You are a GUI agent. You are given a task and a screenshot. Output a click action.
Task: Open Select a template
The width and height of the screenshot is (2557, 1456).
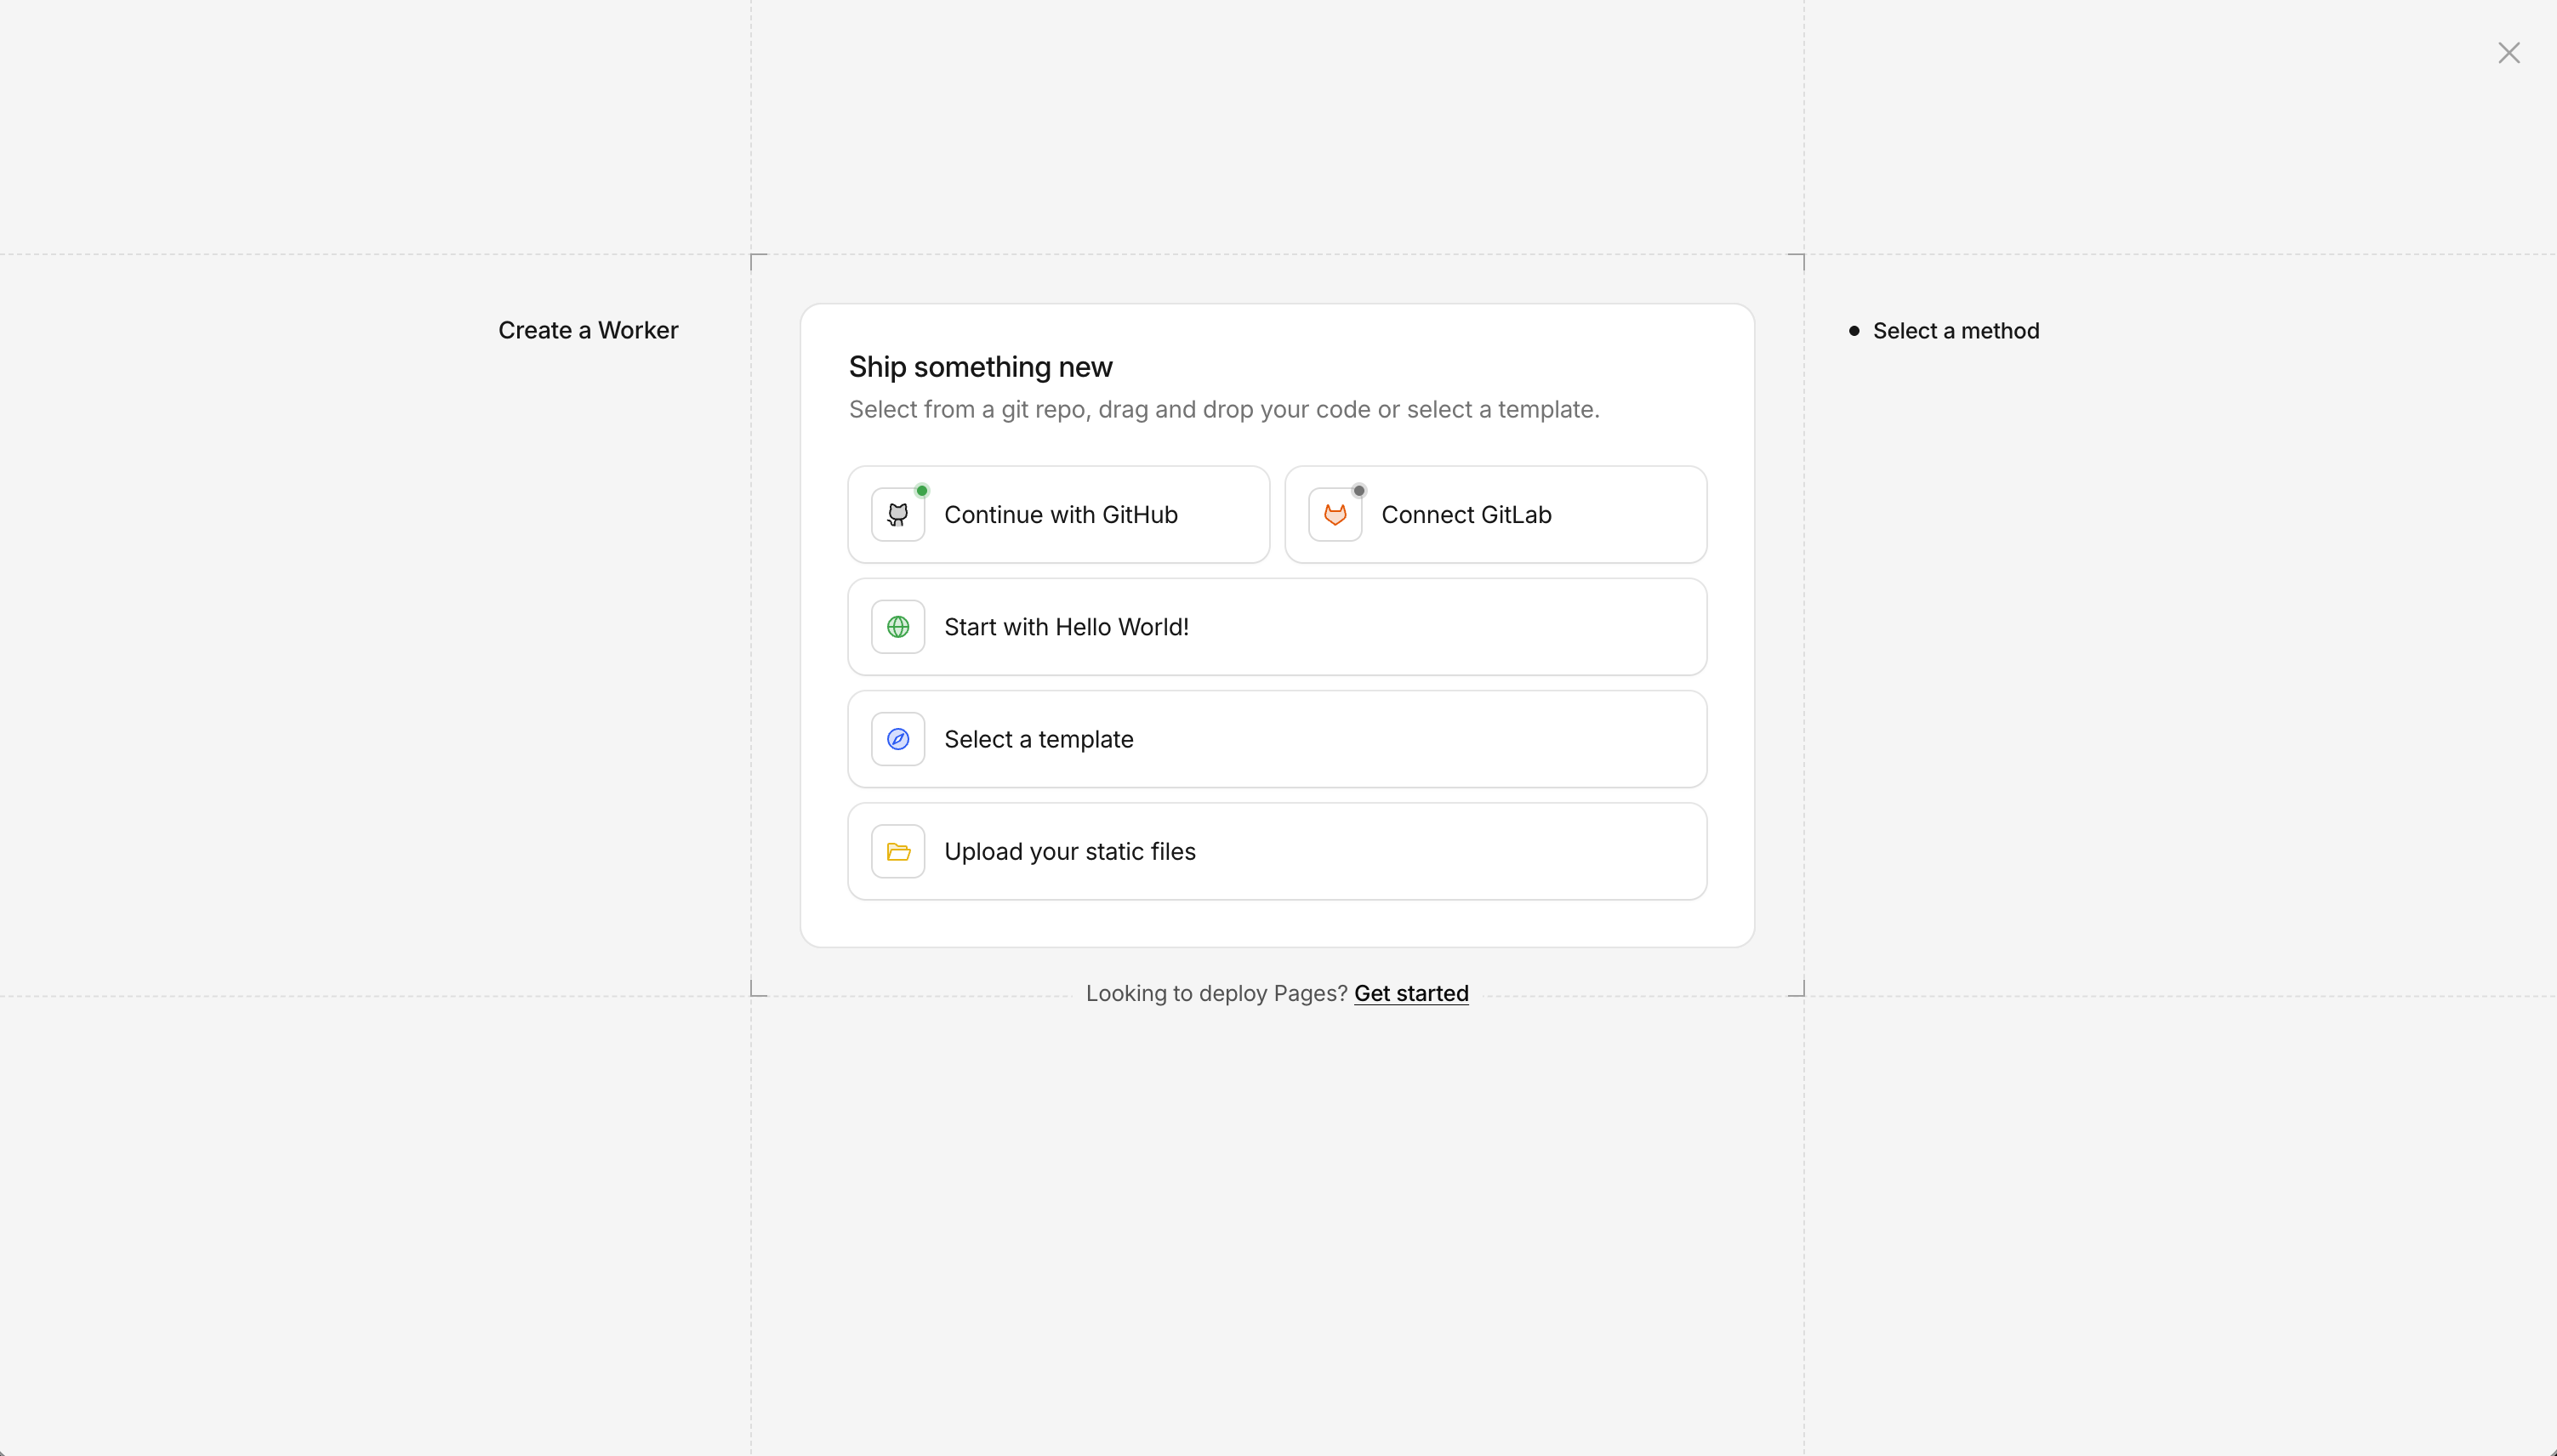coord(1276,739)
